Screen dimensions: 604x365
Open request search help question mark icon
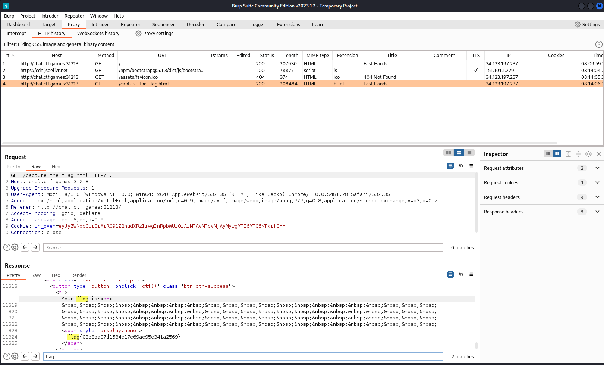click(7, 247)
